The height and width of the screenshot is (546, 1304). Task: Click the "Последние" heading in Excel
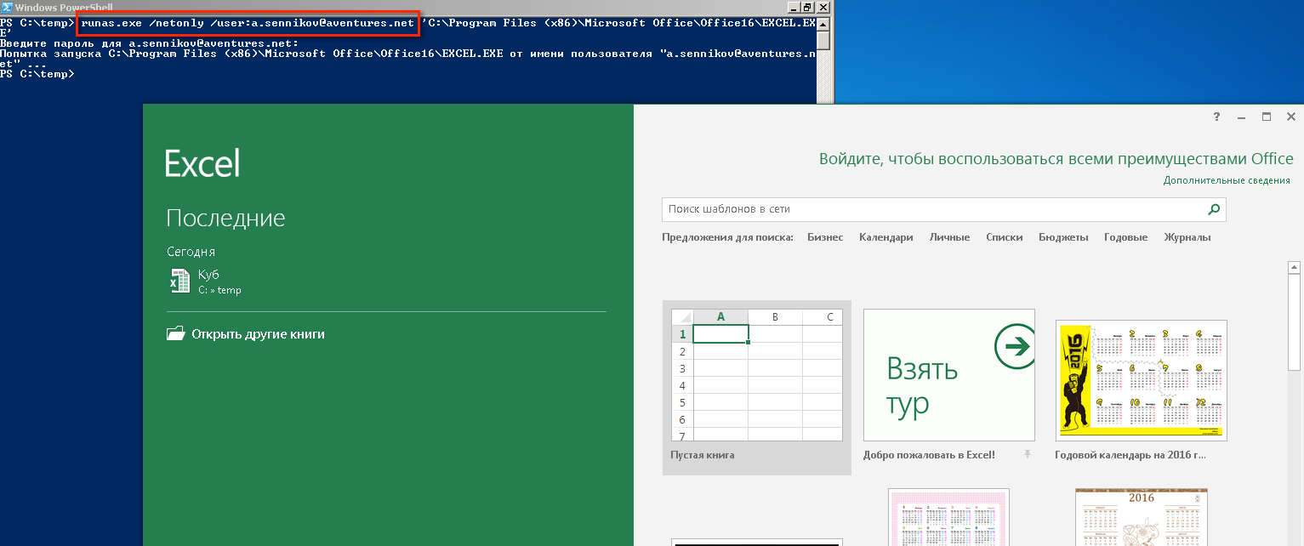click(x=225, y=219)
